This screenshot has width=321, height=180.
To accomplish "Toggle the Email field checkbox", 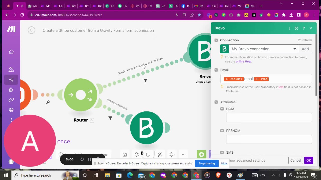I will (216, 70).
